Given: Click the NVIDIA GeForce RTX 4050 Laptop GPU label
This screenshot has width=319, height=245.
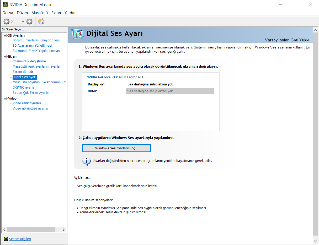Looking at the screenshot, I should (115, 77).
